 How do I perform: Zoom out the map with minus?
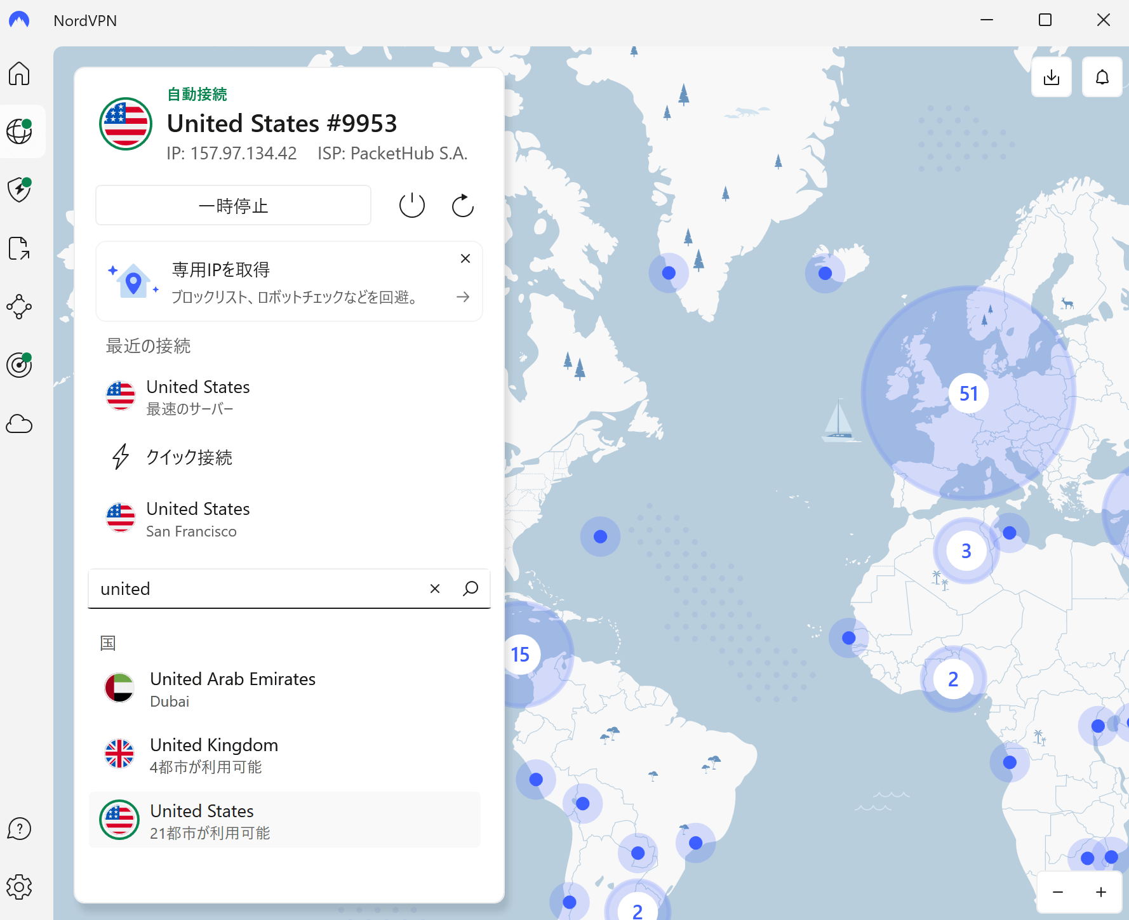(x=1058, y=892)
